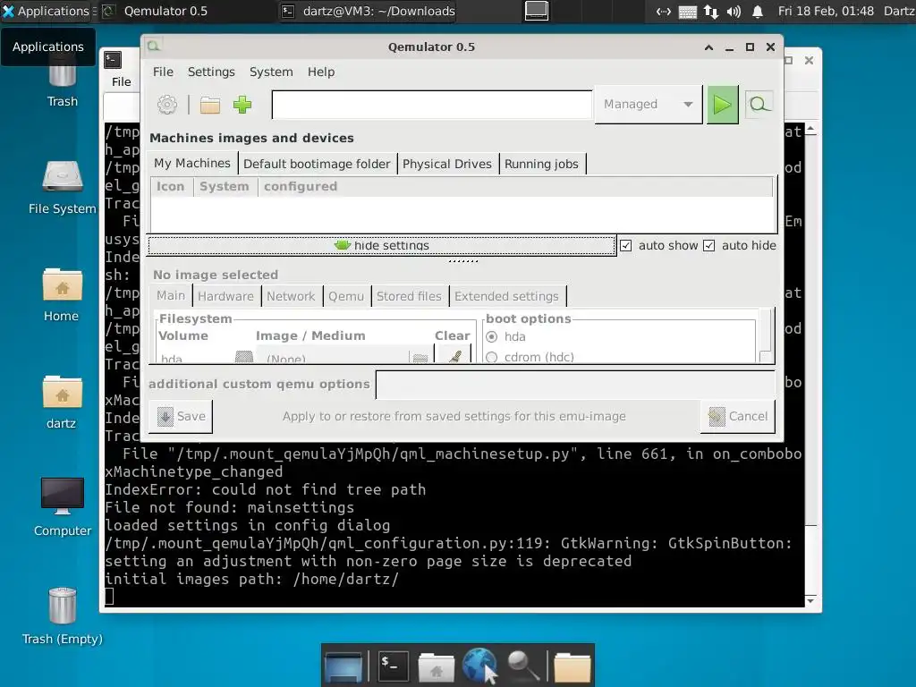Open the Applications menu in panel

[47, 11]
